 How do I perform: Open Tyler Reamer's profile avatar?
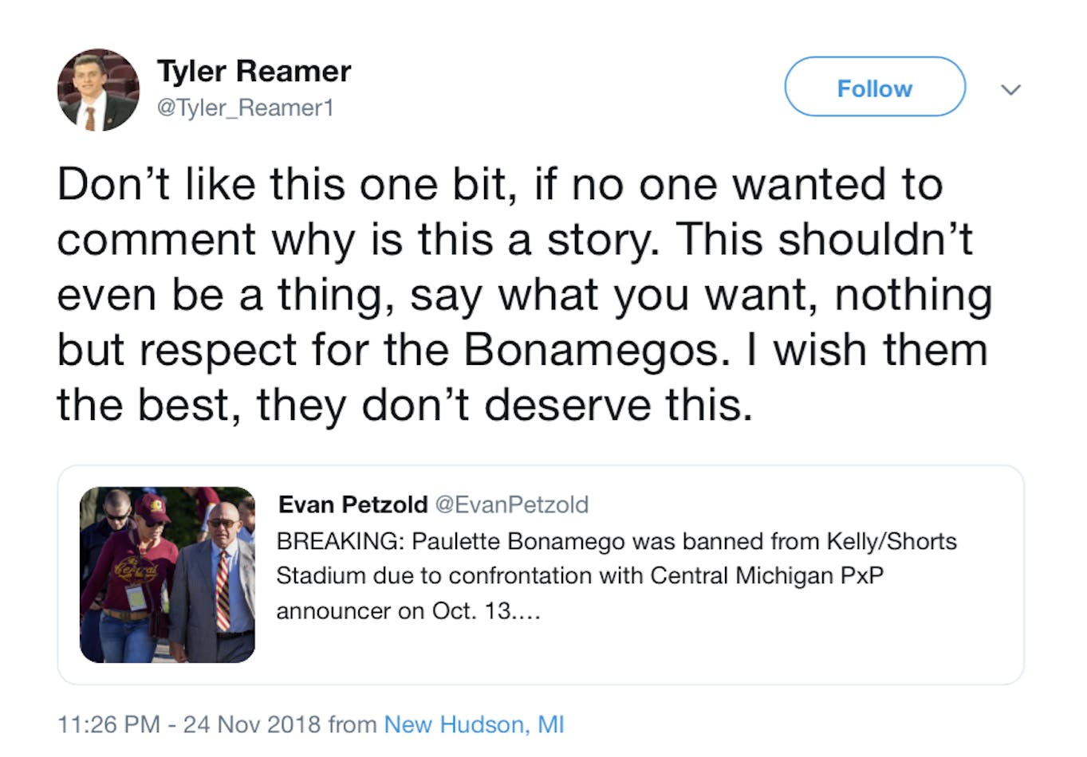pyautogui.click(x=98, y=90)
